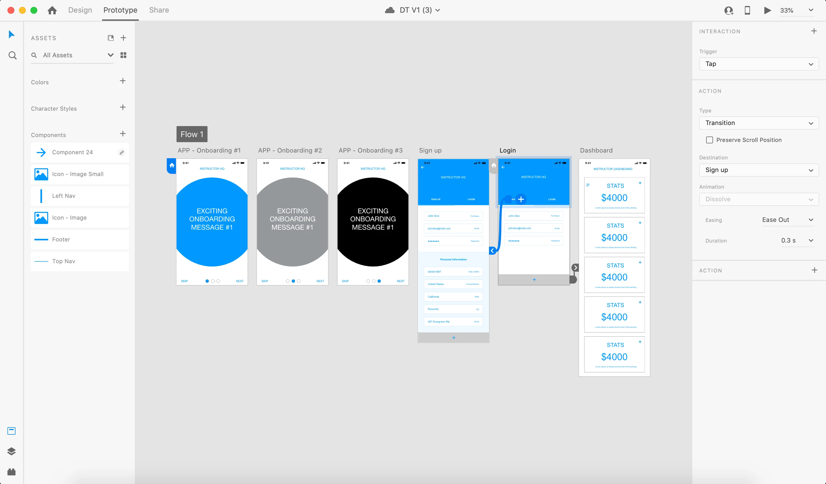Image resolution: width=826 pixels, height=484 pixels.
Task: Switch to the Share tab
Action: (x=159, y=10)
